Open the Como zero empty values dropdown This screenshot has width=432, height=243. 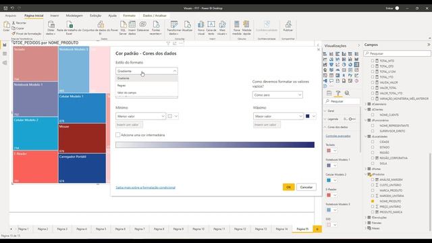pos(277,94)
